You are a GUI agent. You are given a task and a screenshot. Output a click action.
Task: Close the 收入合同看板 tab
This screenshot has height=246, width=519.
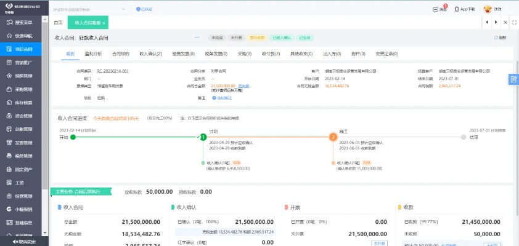[x=104, y=23]
